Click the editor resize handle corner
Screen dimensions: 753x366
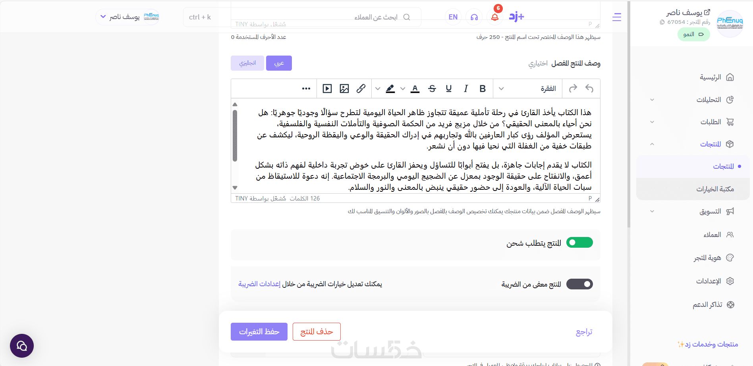coord(597,199)
